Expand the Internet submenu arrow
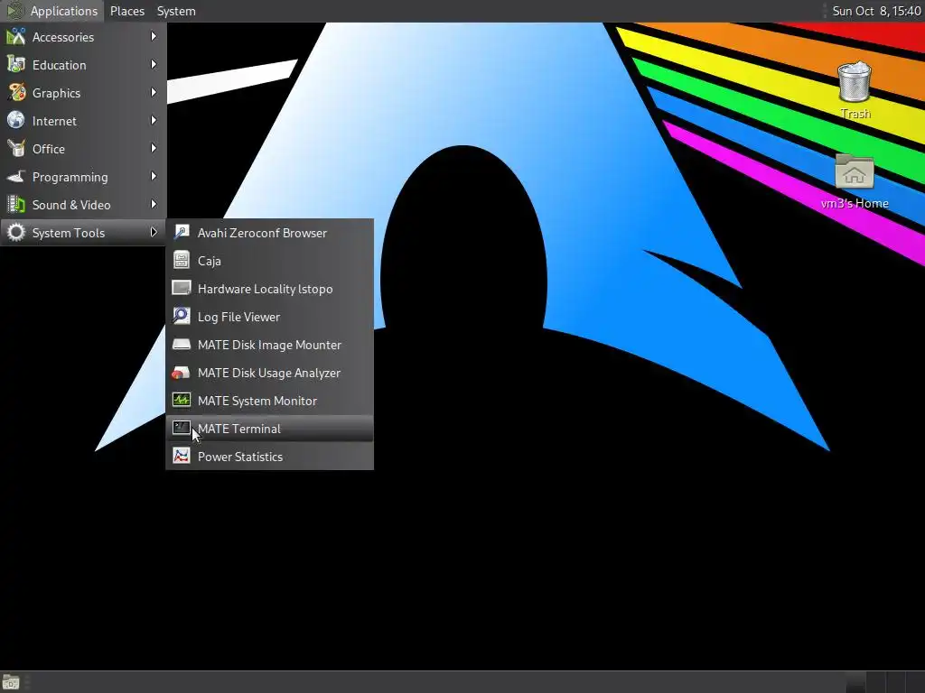Screen dimensions: 925x693 tap(154, 120)
